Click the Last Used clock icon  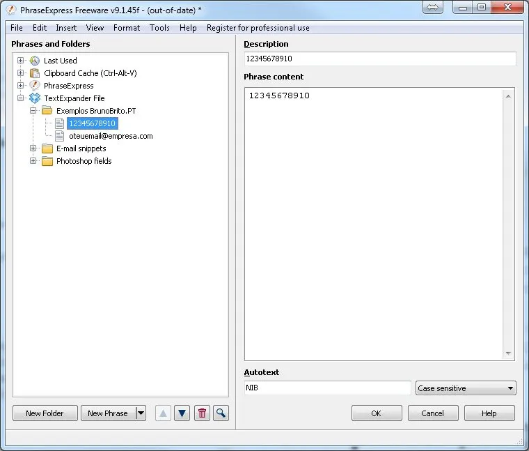34,61
